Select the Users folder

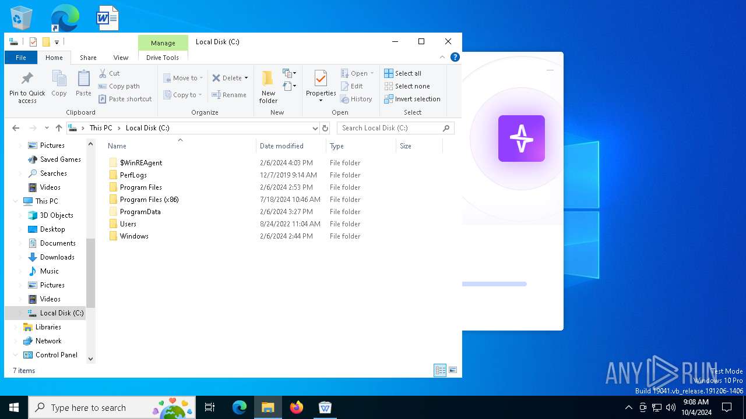tap(128, 224)
